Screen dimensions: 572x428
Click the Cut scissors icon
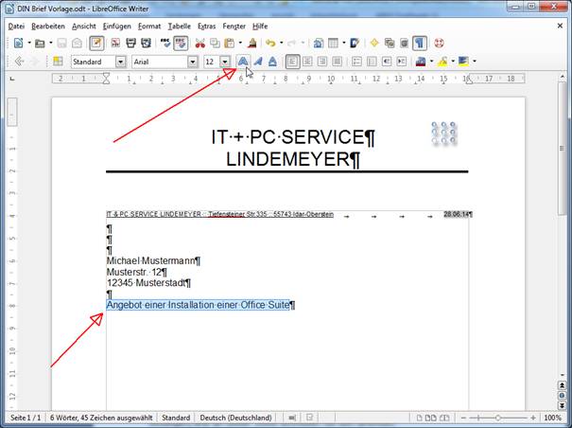199,44
